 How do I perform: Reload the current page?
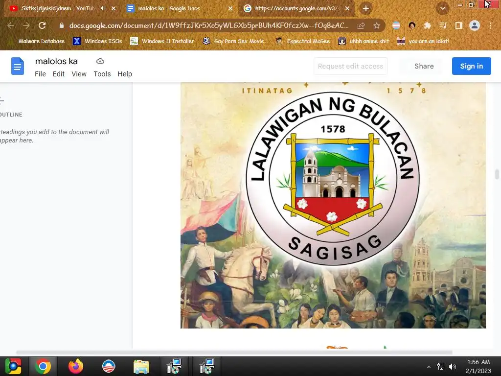[42, 25]
